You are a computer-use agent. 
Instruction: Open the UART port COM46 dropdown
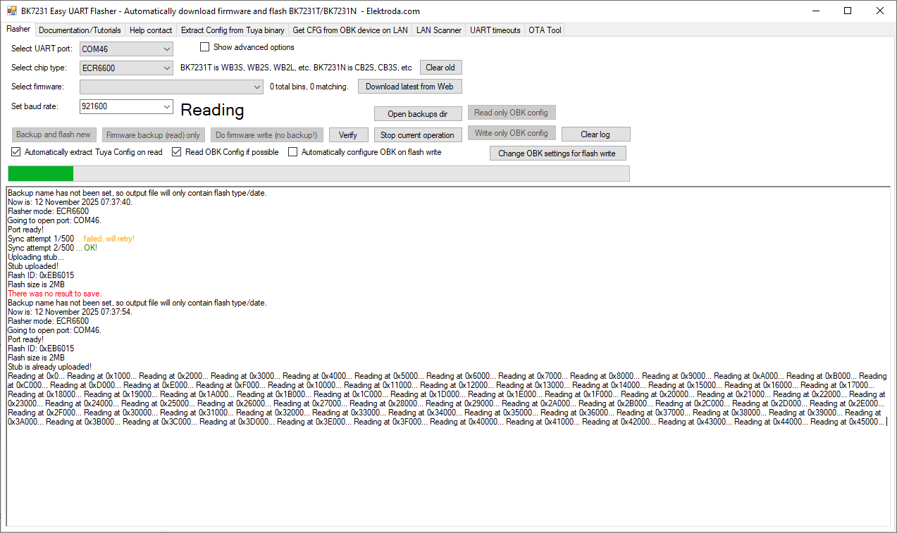tap(126, 49)
